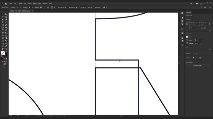Select the Type tool
Screen dimensions: 213x119
[3, 22]
